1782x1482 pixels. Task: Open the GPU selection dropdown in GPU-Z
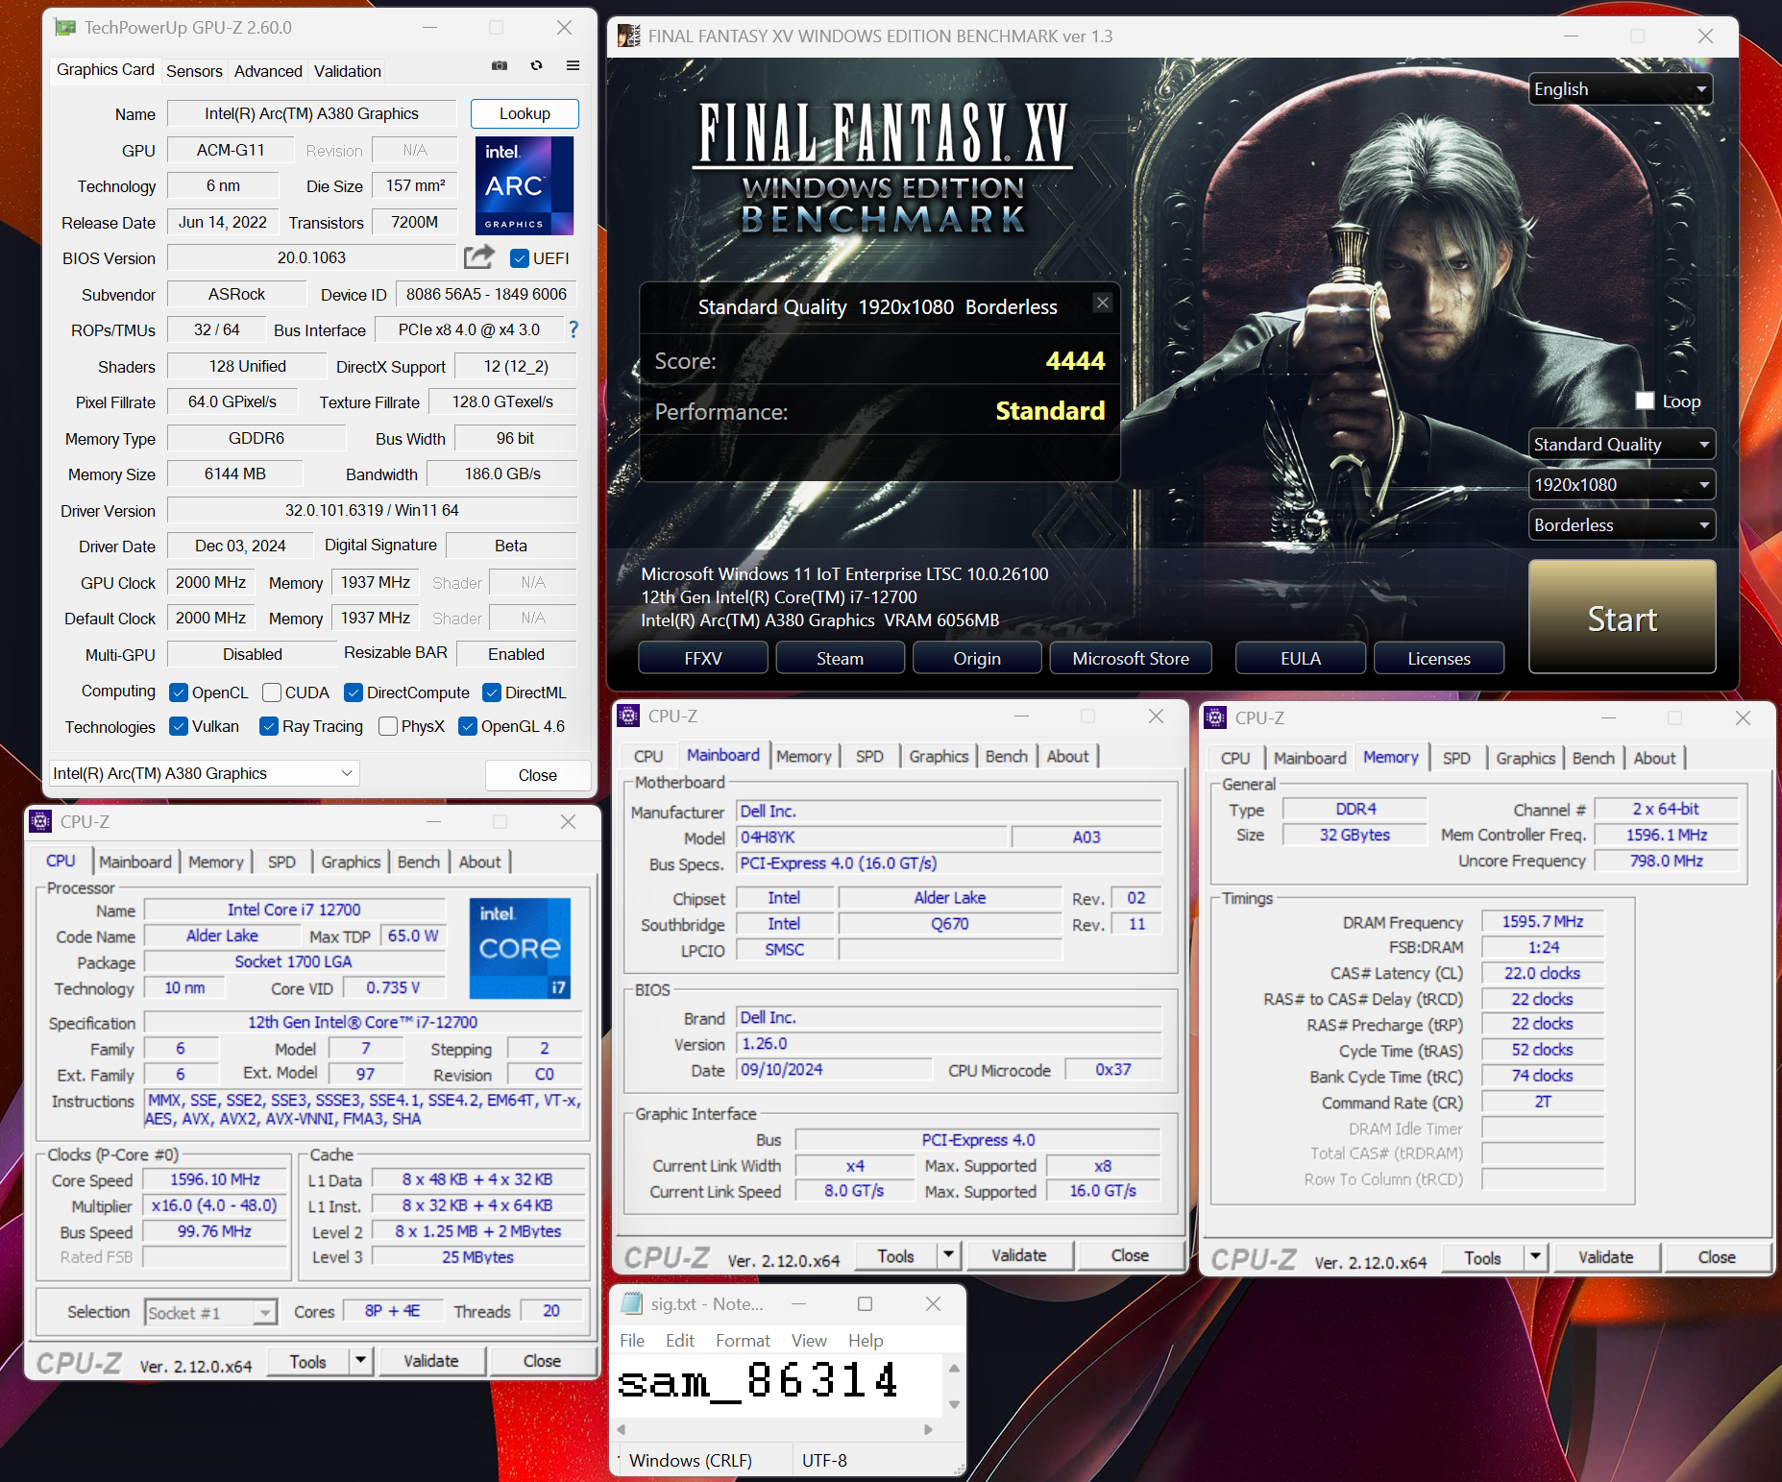tap(204, 773)
